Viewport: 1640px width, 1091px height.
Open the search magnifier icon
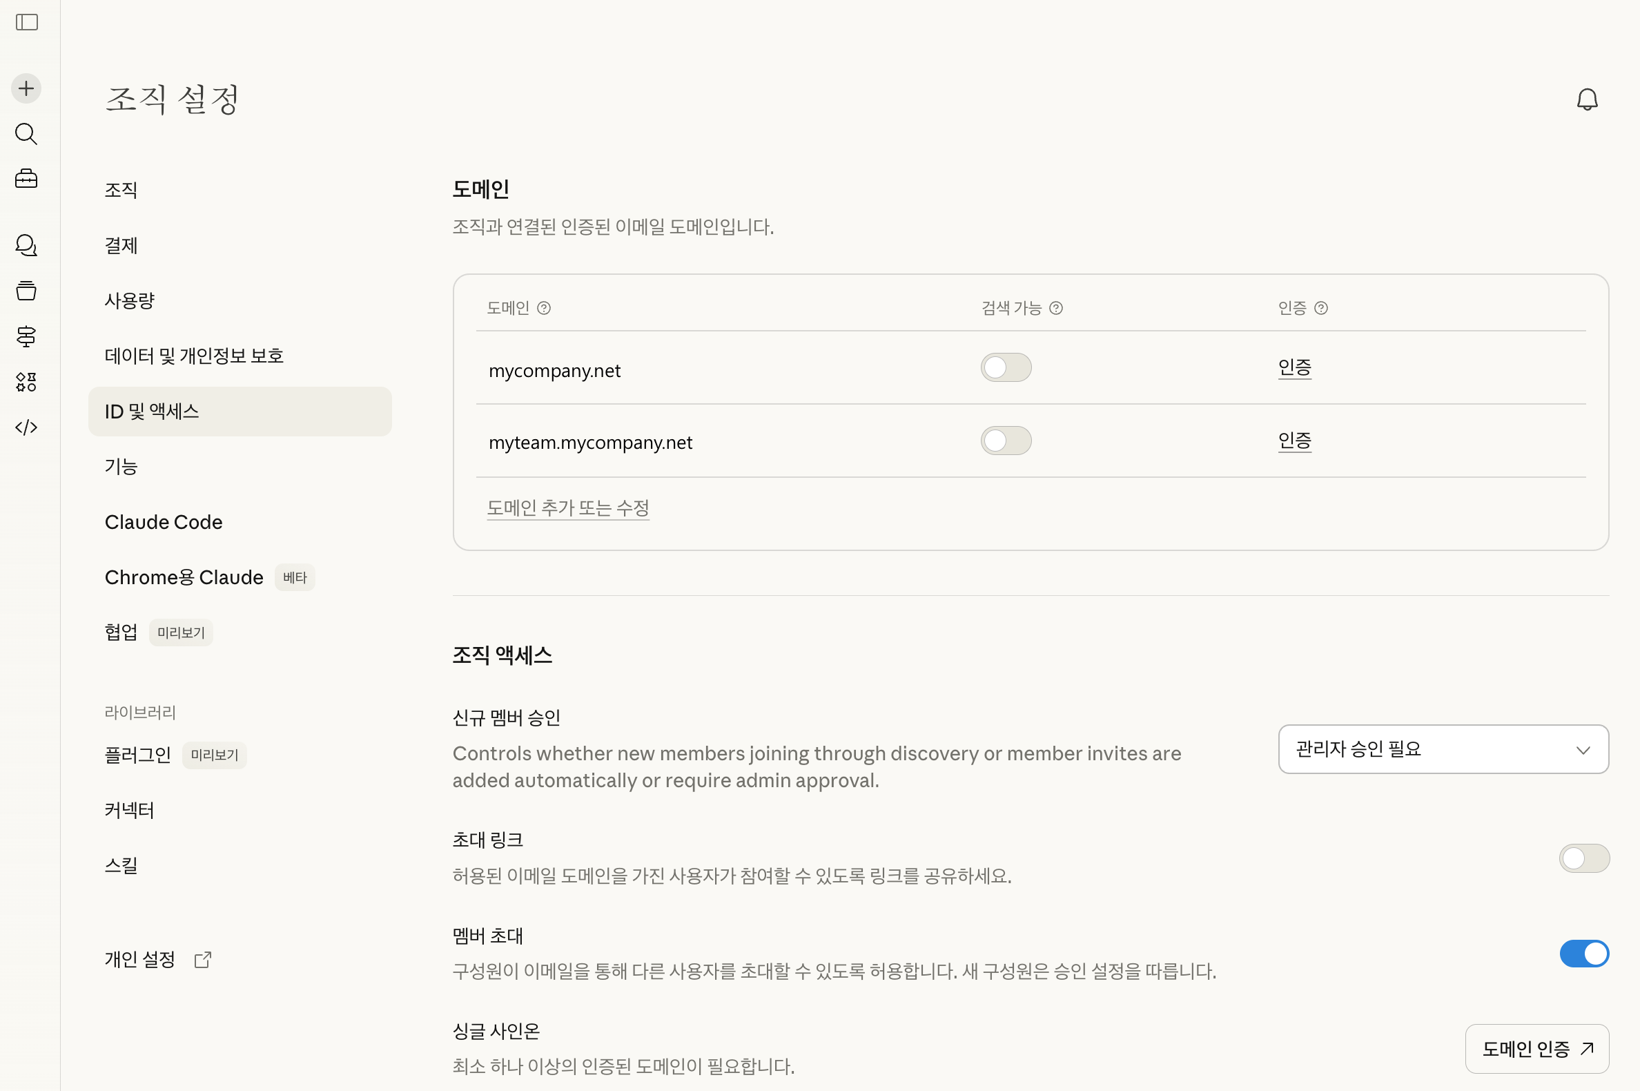click(26, 133)
